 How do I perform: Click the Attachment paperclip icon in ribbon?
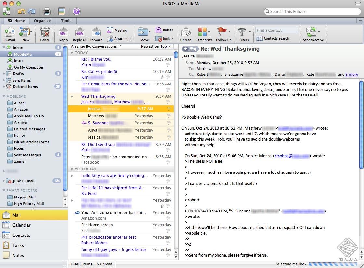(110, 39)
